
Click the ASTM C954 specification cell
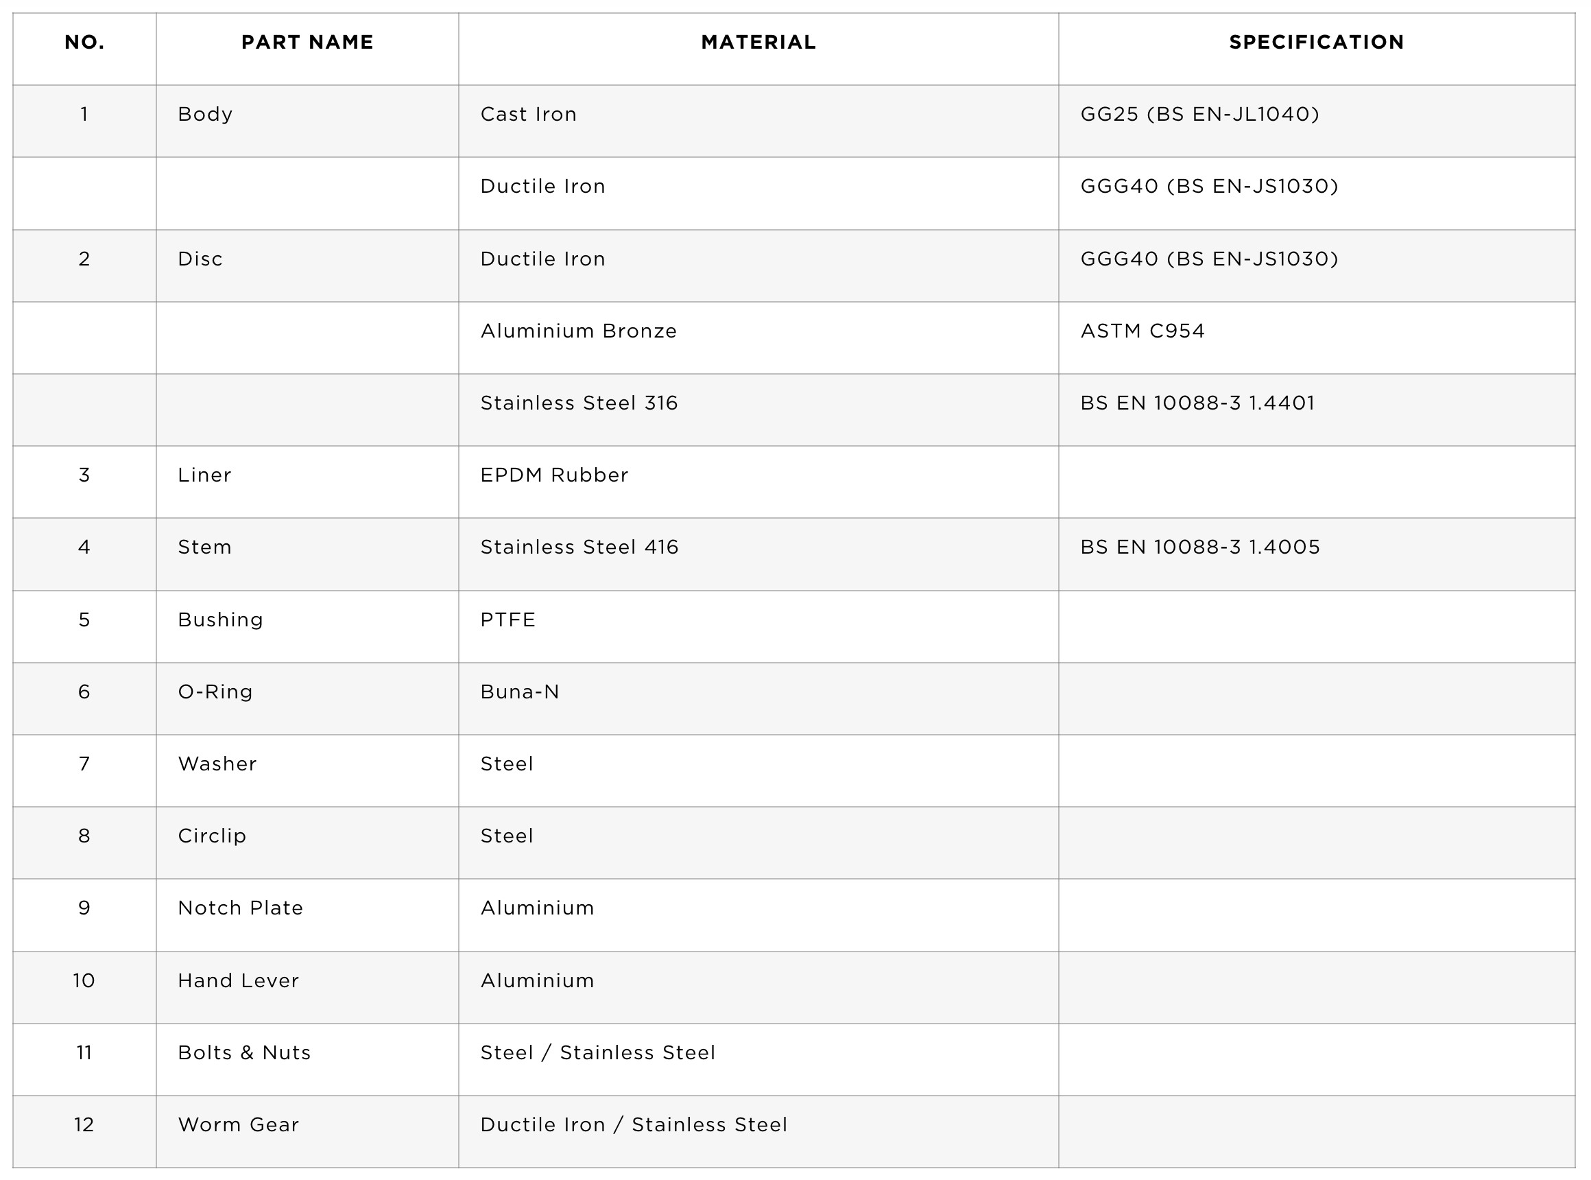(x=1316, y=338)
